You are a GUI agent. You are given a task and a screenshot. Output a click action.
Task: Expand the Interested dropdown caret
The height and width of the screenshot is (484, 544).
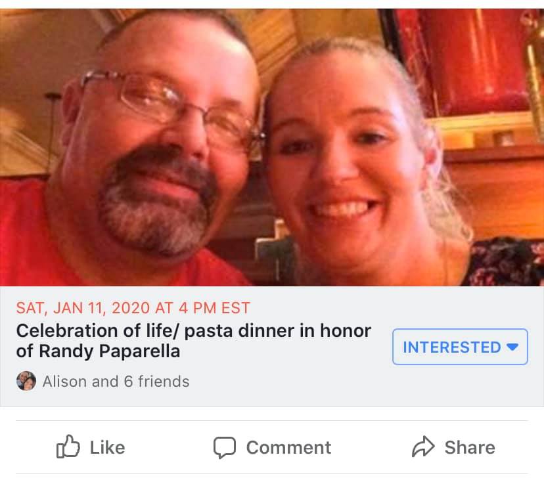[512, 347]
